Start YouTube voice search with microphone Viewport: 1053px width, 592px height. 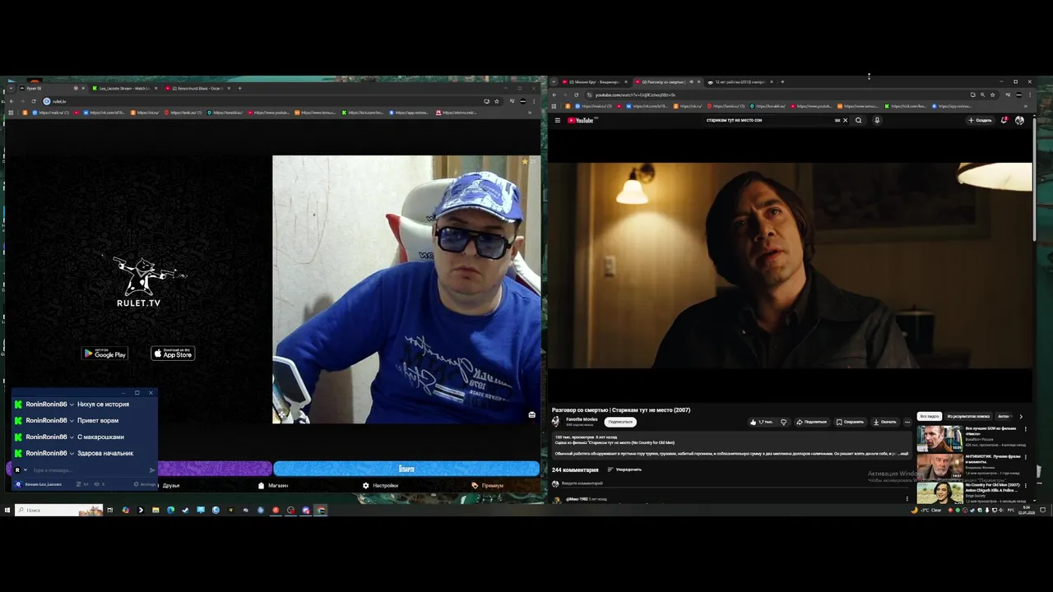[877, 120]
